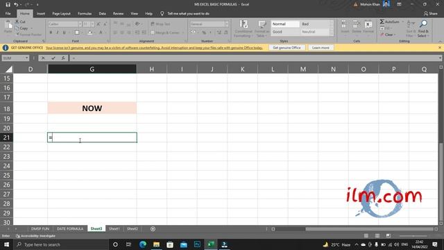This screenshot has width=444, height=250.
Task: Click the Fill Color bucket icon
Action: pyautogui.click(x=89, y=33)
